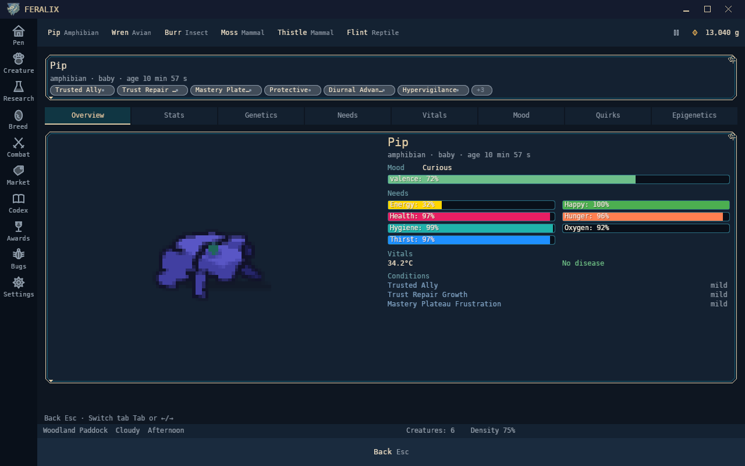This screenshot has width=745, height=466.
Task: Click the Back Esc button
Action: pos(391,452)
